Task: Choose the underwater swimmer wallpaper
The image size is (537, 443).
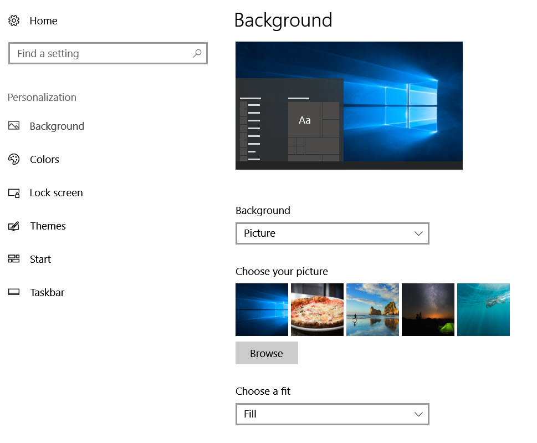Action: point(483,309)
